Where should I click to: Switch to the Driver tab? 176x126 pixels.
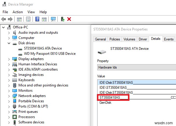[143, 39]
